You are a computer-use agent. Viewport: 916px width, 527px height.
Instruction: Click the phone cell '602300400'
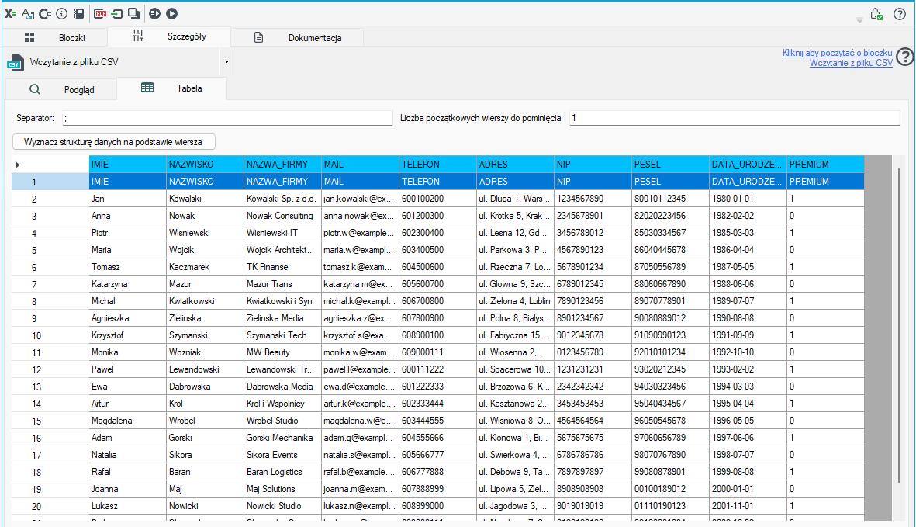pos(437,233)
